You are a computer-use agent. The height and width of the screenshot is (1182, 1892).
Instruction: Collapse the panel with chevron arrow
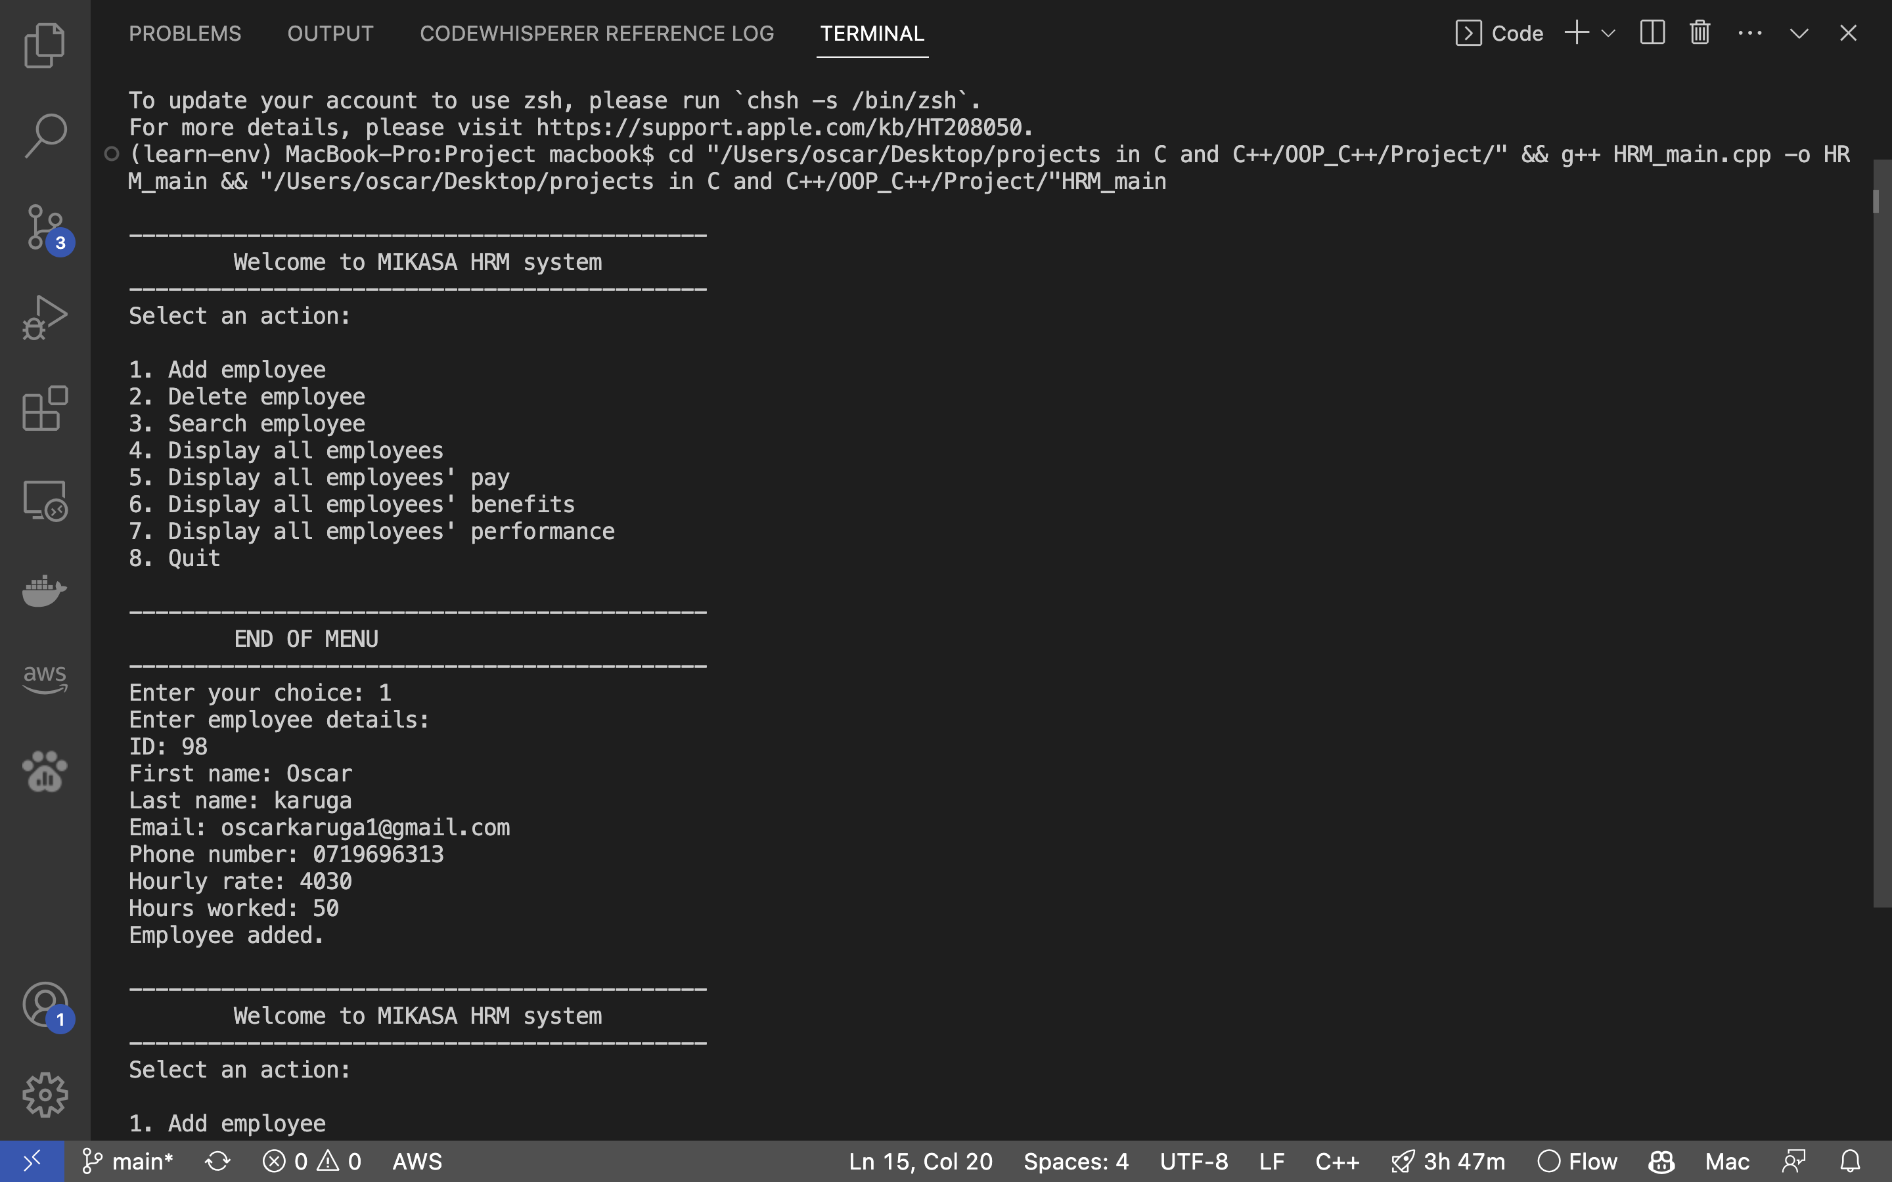[x=1799, y=33]
